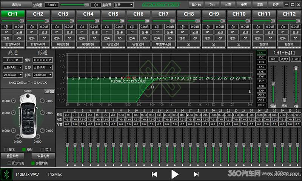Image resolution: width=302 pixels, height=181 pixels.
Task: Check the 英寸 unit checkbox
Action: (x=42, y=149)
